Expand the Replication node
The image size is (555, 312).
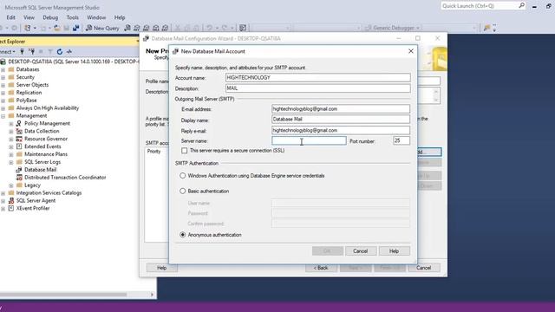coord(3,93)
